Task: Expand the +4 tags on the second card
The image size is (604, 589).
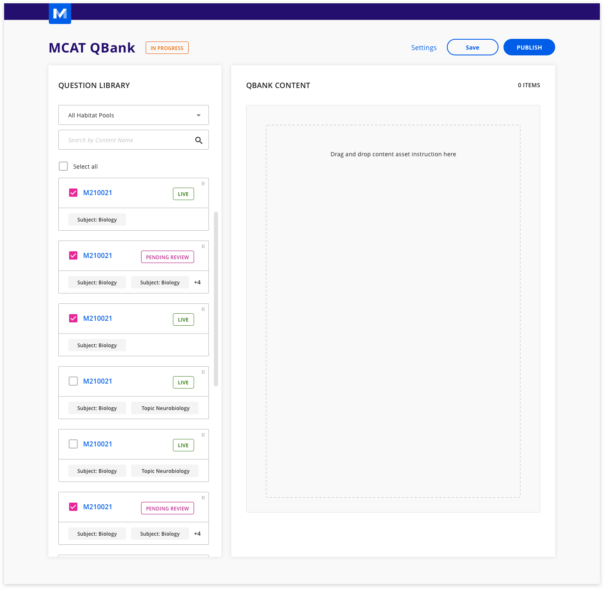Action: [x=197, y=282]
